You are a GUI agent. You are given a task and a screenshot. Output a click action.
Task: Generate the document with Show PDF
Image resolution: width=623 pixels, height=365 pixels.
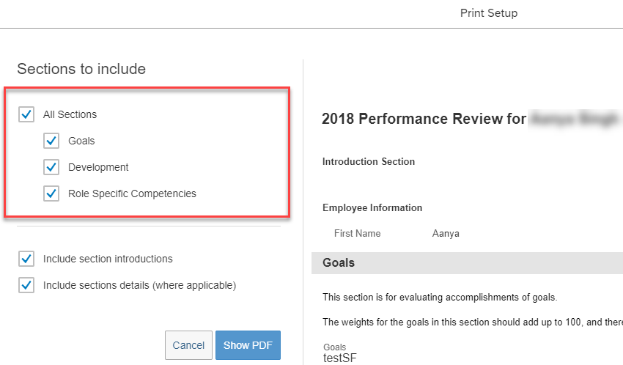coord(248,345)
